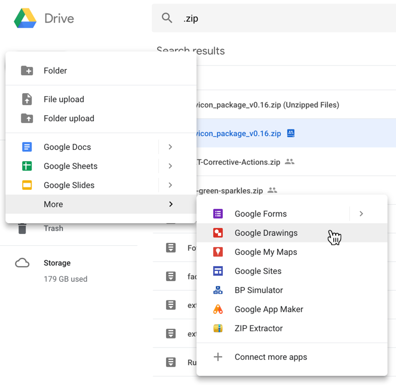Click the ZIP Extractor icon
The height and width of the screenshot is (385, 396).
pos(218,328)
